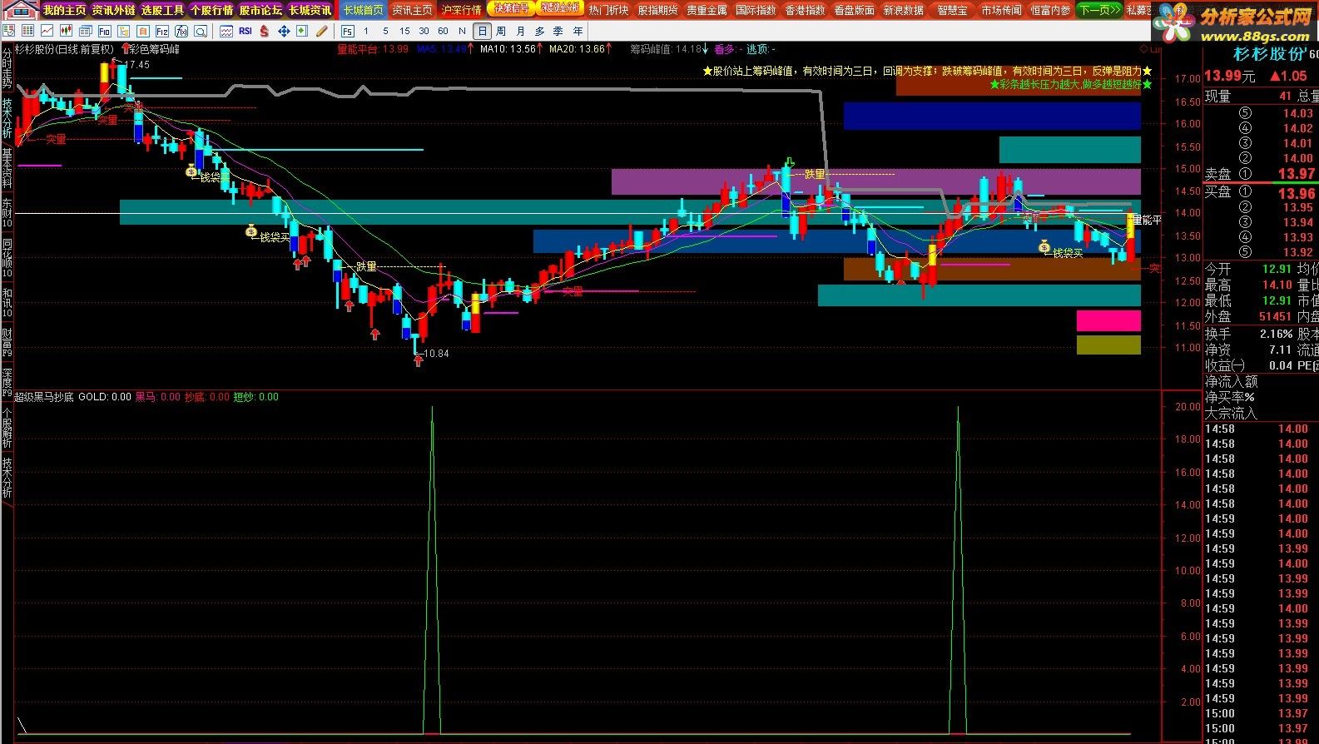
Task: Select the RSI indicator toolbar button
Action: [x=245, y=31]
